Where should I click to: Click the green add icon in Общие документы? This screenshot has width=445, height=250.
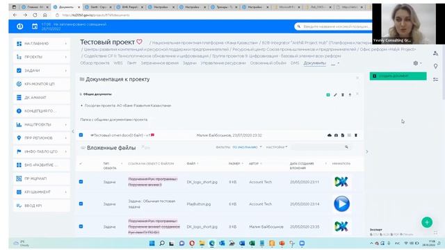[328, 94]
